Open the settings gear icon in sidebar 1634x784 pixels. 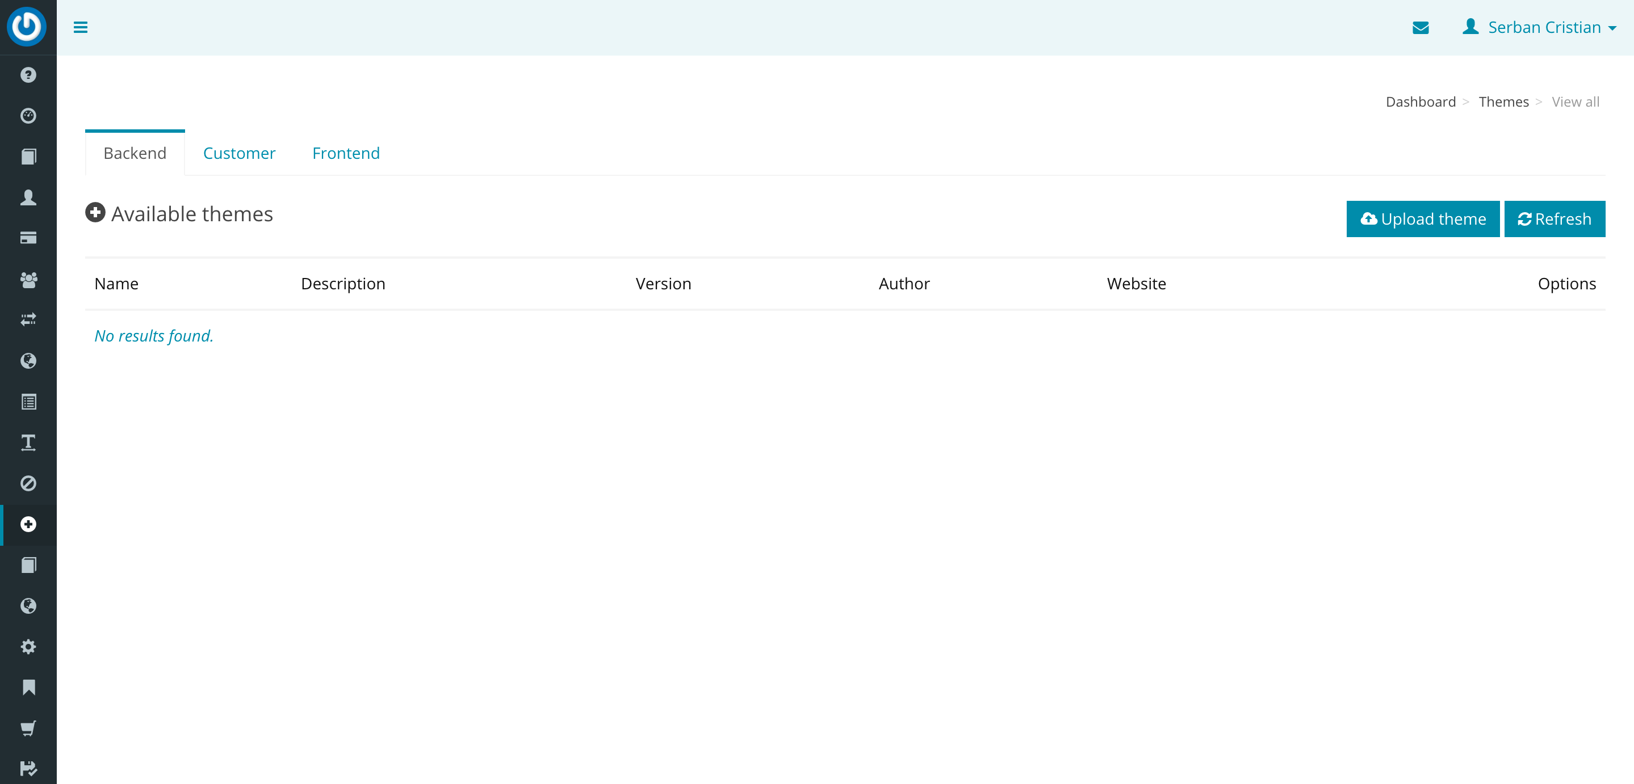28,647
